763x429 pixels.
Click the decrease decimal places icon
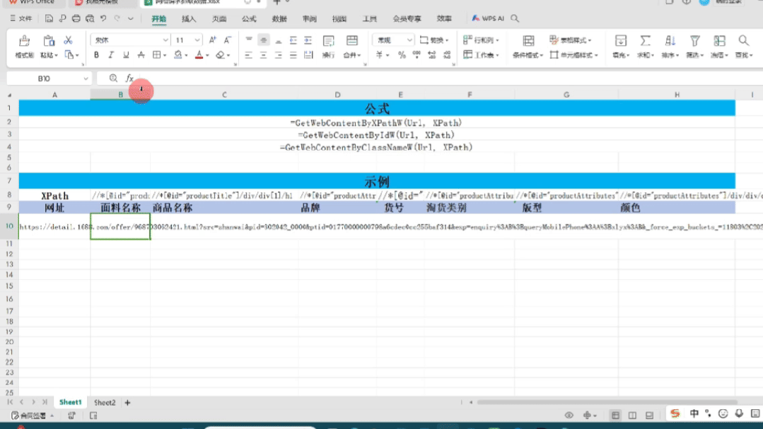point(447,55)
